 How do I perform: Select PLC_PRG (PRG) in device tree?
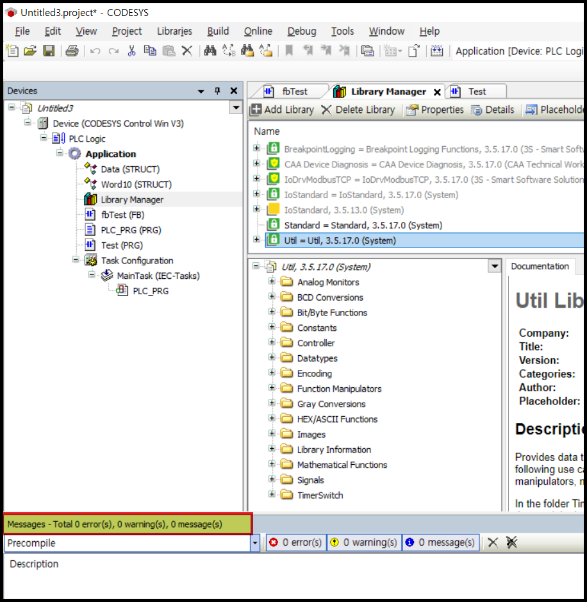[x=131, y=230]
